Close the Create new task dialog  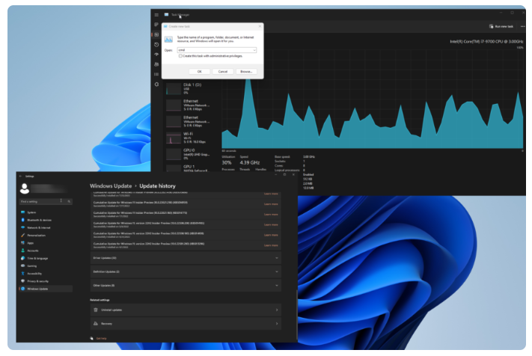[x=260, y=26]
